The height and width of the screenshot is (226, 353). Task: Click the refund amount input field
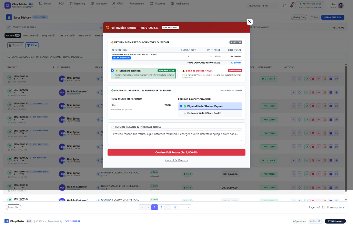click(146, 105)
